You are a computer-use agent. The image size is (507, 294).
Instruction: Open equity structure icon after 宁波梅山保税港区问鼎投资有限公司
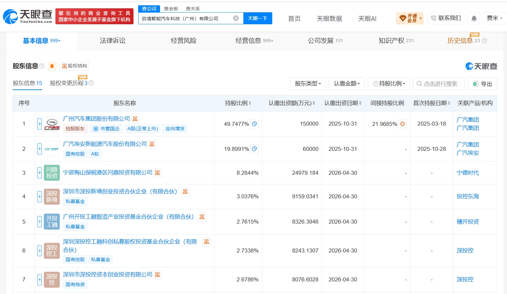point(157,173)
